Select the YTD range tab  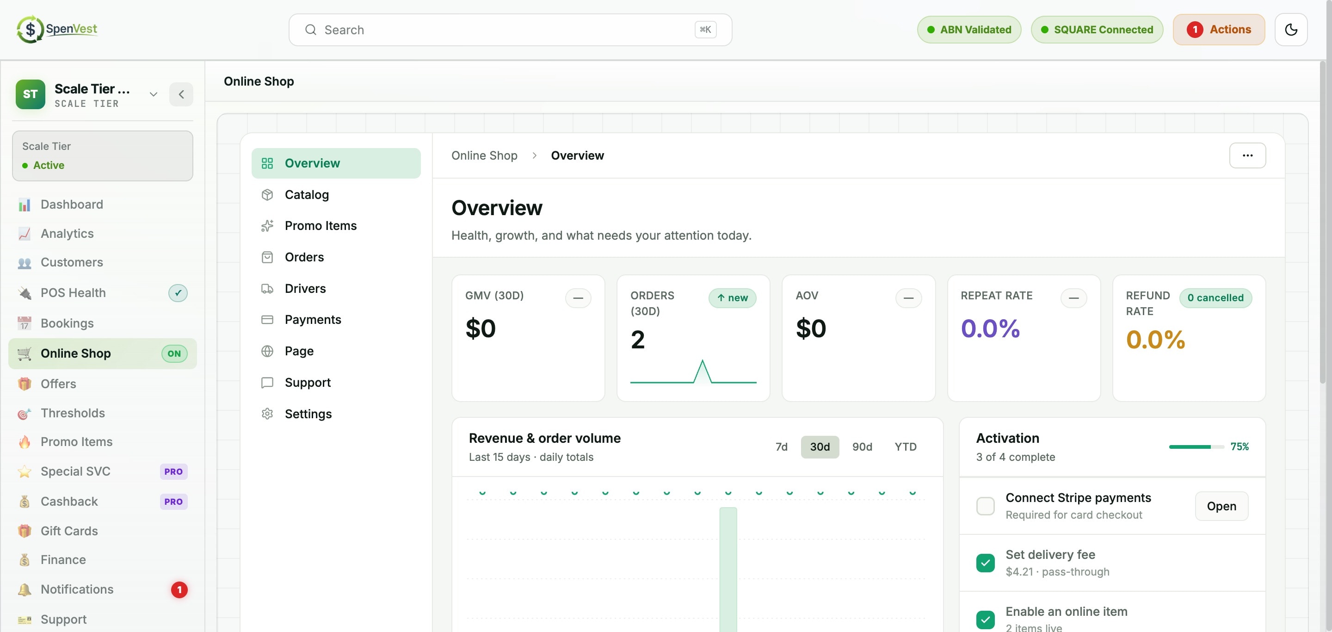coord(905,447)
